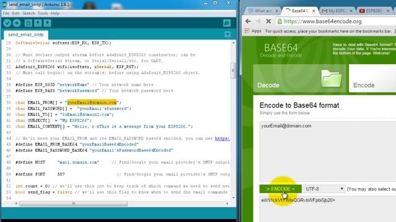Click the Arduino app icon in title bar

pos(4,4)
